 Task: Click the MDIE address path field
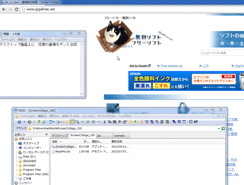tap(123, 129)
